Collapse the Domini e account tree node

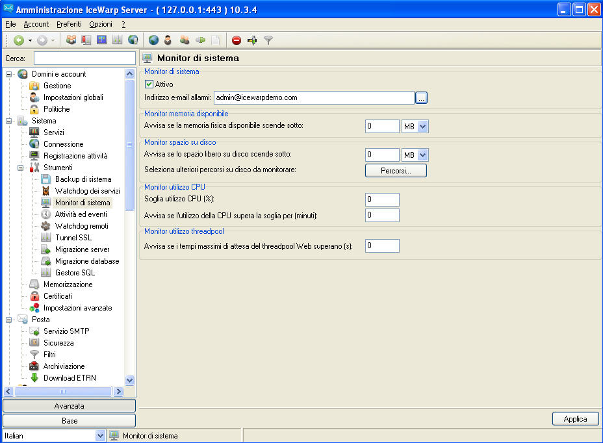click(x=9, y=74)
